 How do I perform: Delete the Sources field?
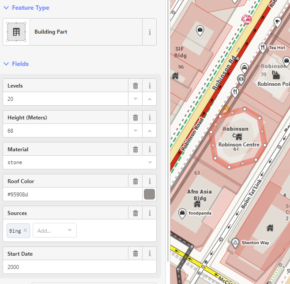click(136, 213)
